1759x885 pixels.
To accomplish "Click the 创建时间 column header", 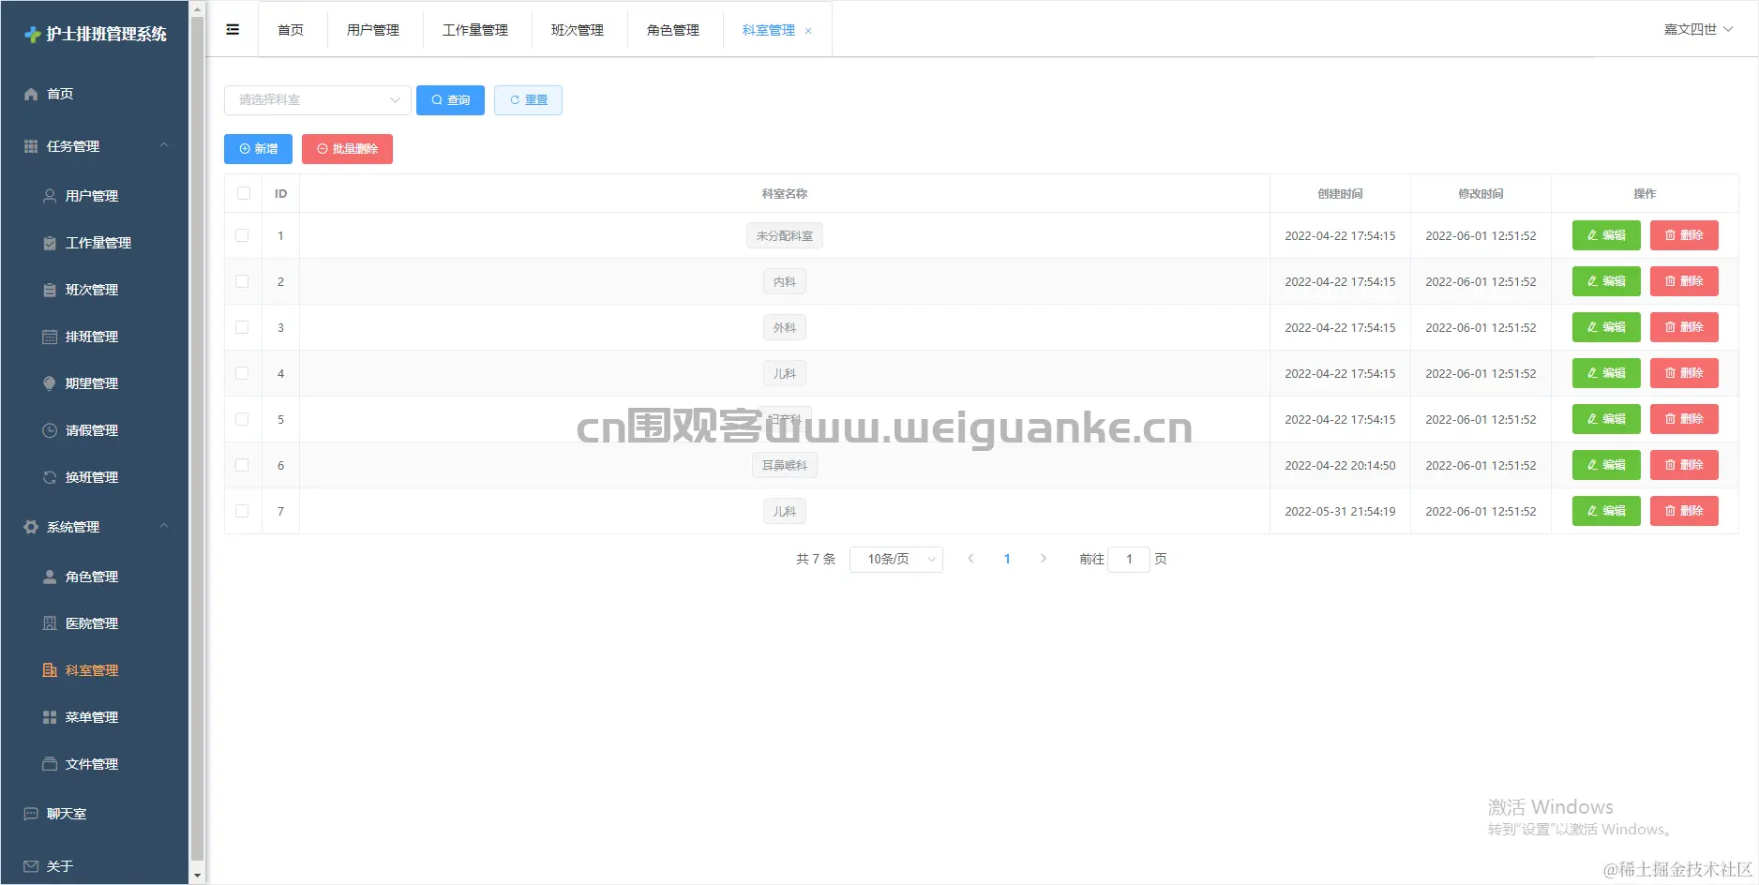I will pyautogui.click(x=1340, y=193).
